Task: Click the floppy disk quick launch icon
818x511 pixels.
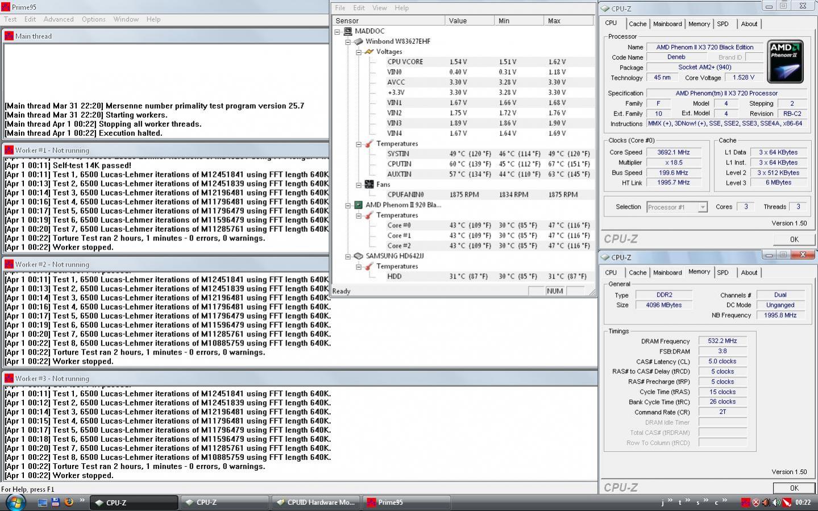Action: [x=56, y=502]
